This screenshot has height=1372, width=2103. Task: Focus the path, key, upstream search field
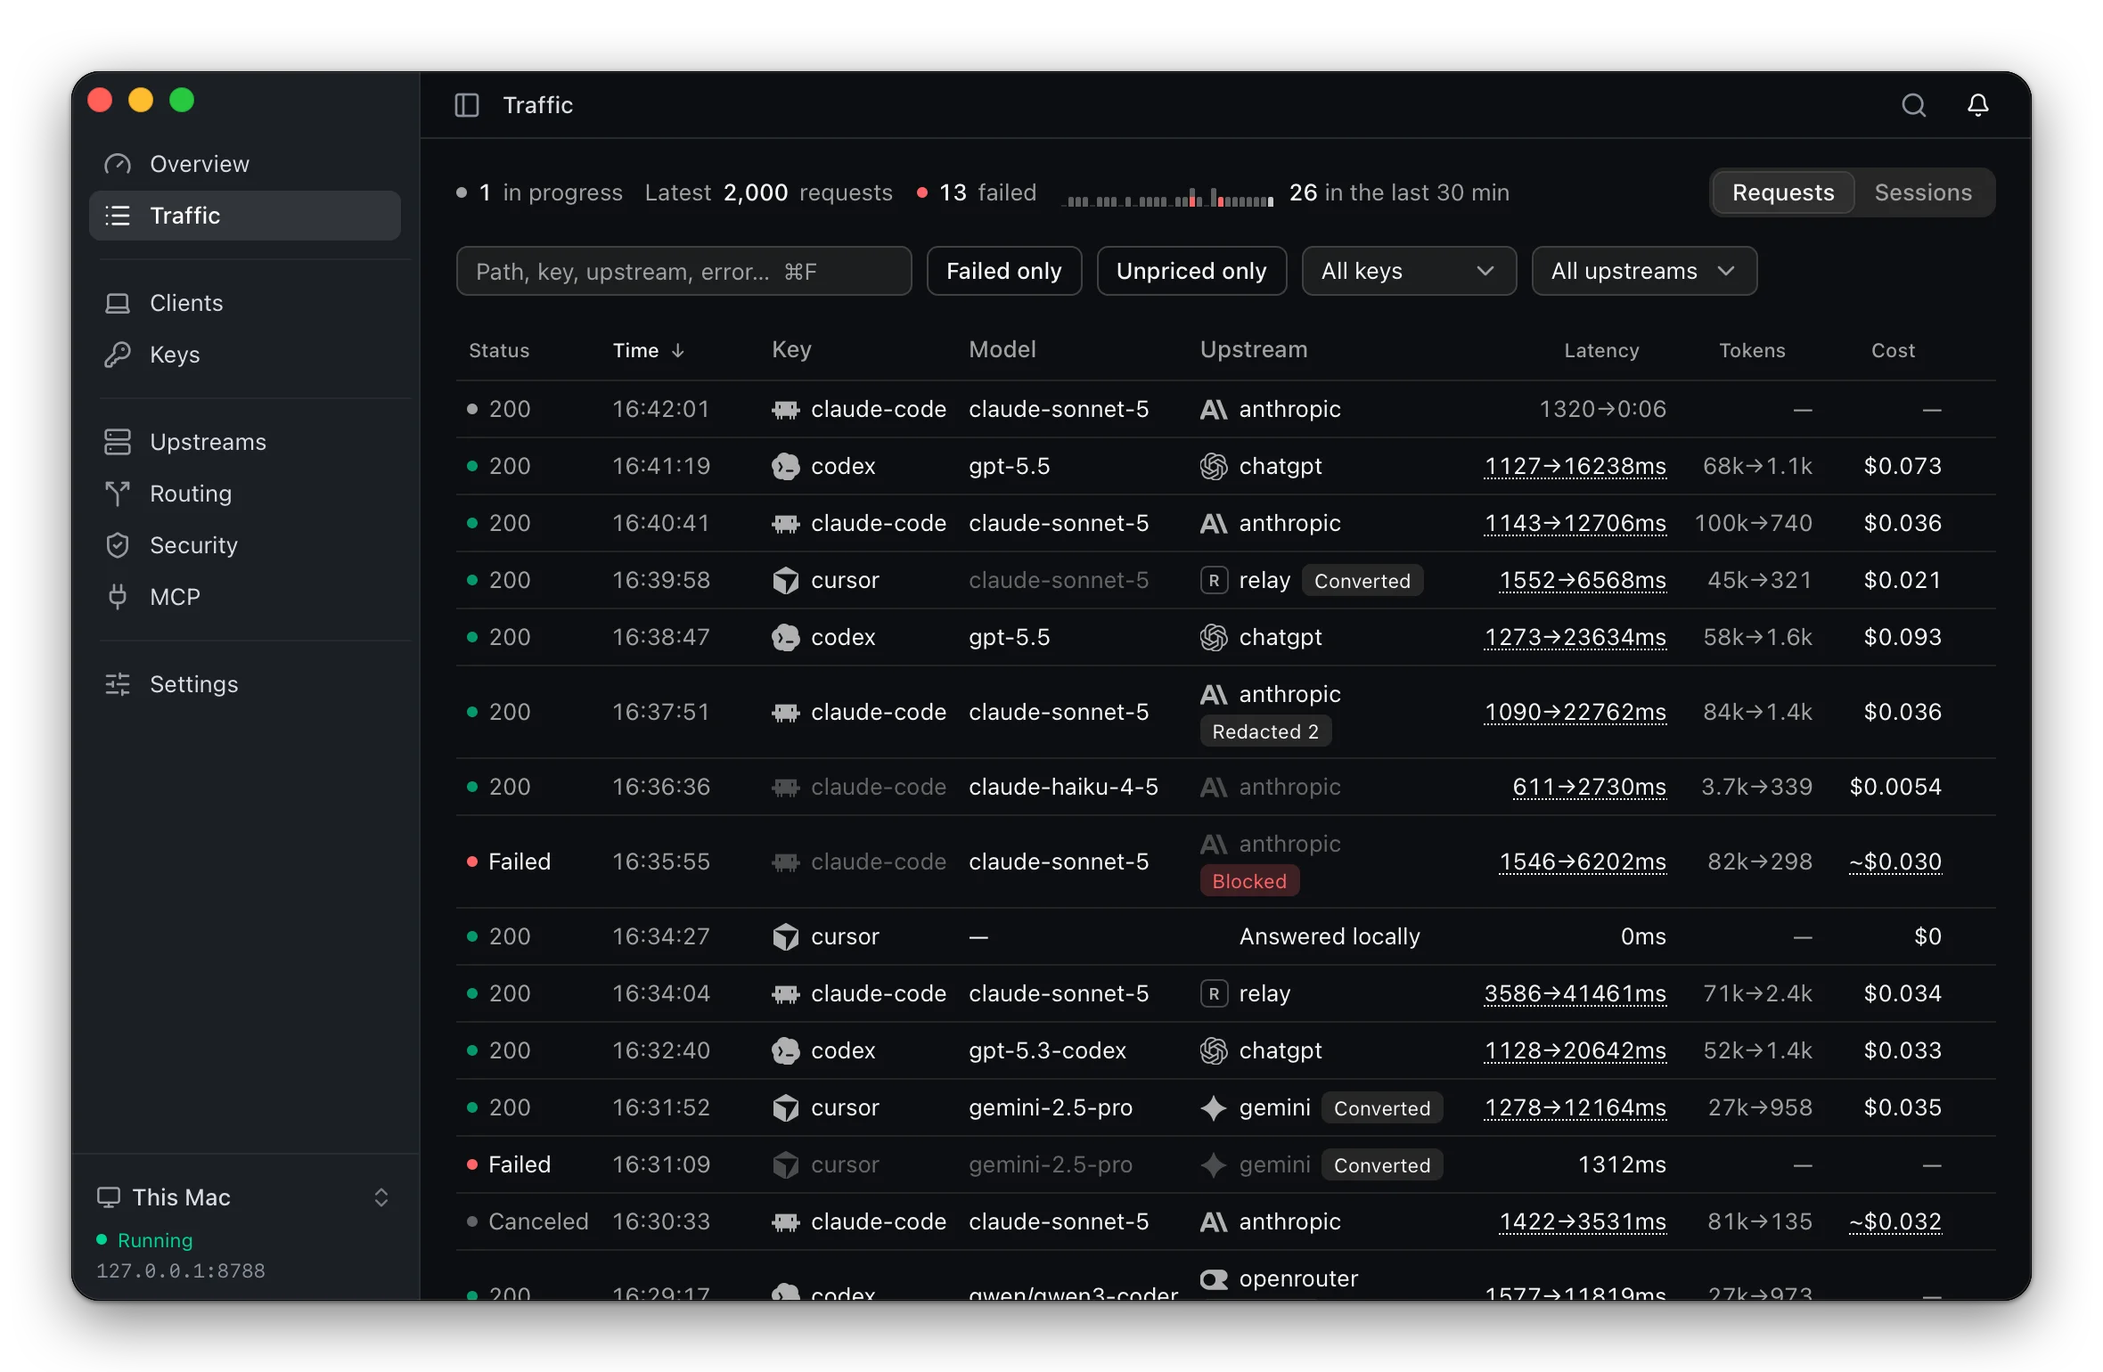point(683,271)
